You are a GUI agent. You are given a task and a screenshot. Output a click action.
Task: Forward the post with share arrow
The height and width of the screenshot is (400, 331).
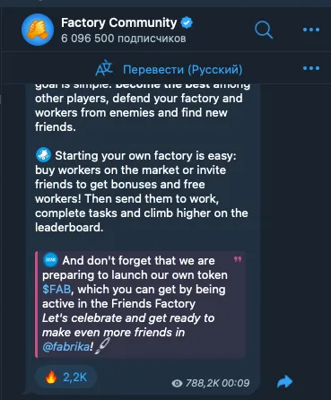point(284,382)
